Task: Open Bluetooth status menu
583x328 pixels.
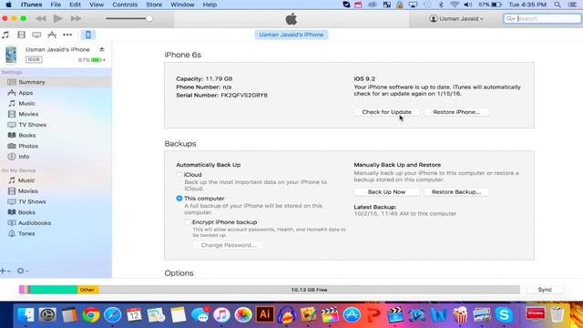Action: point(441,5)
